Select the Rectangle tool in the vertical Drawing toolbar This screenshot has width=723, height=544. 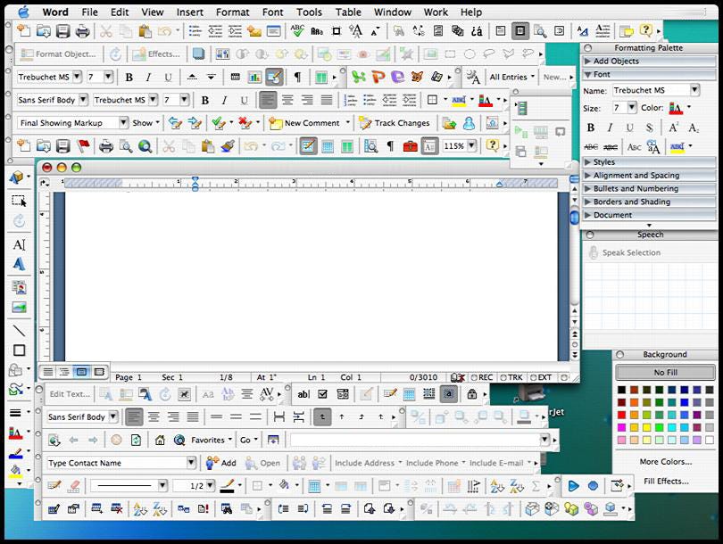(19, 350)
